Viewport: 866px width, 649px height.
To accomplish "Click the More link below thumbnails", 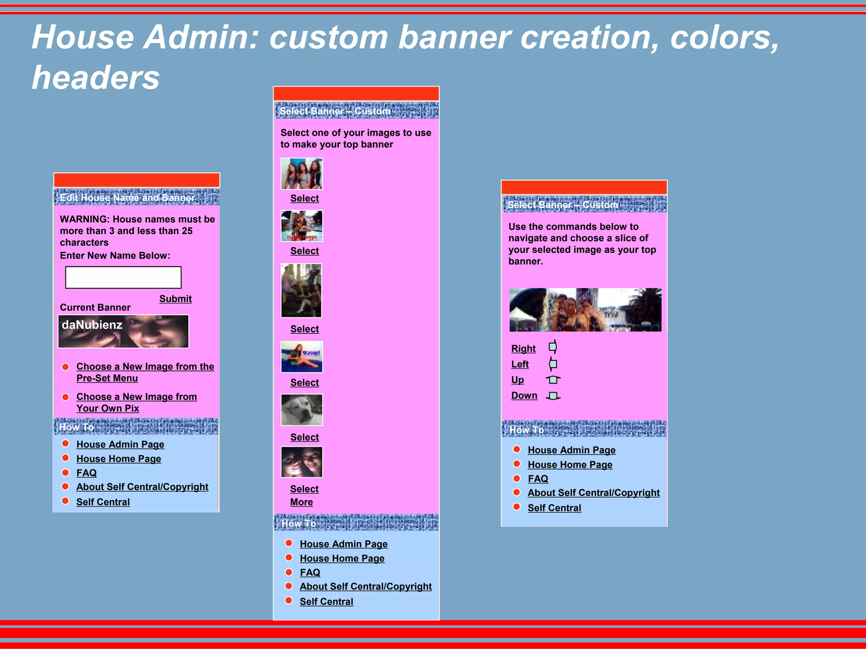I will (301, 502).
